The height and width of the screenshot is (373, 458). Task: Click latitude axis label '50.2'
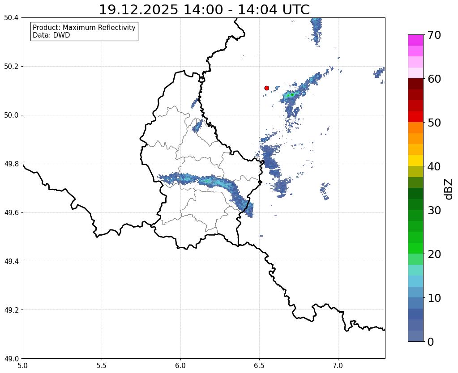click(11, 67)
